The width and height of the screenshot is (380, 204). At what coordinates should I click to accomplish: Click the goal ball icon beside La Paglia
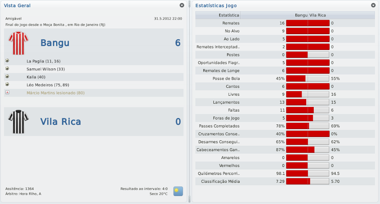click(x=7, y=61)
